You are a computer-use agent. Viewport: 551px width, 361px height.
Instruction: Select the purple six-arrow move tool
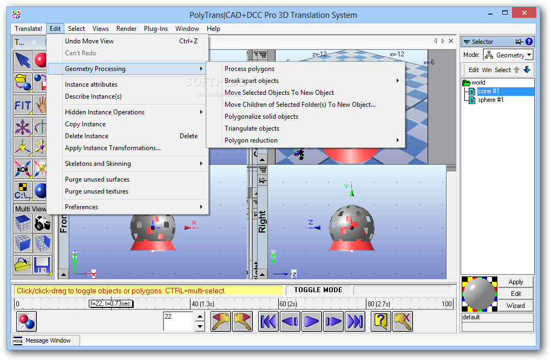tap(23, 127)
